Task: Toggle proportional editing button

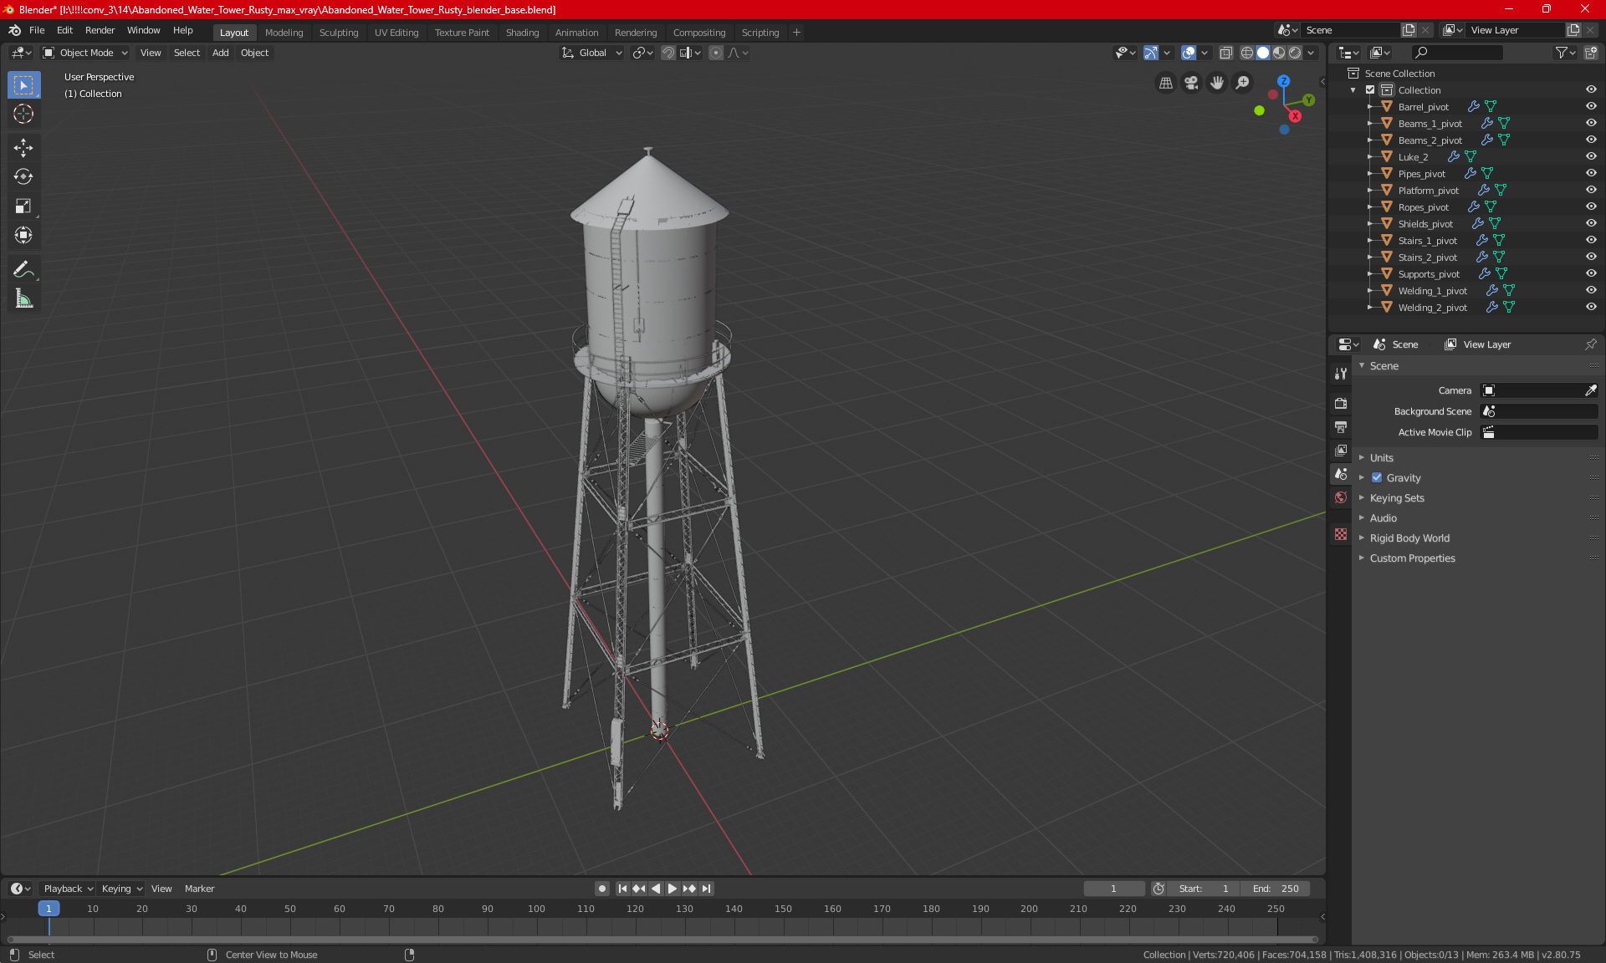Action: [715, 53]
